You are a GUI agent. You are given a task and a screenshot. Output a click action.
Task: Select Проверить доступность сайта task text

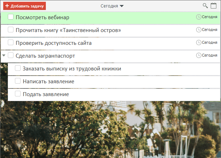[x=54, y=43]
